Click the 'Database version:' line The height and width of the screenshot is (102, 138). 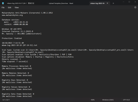click(10, 20)
